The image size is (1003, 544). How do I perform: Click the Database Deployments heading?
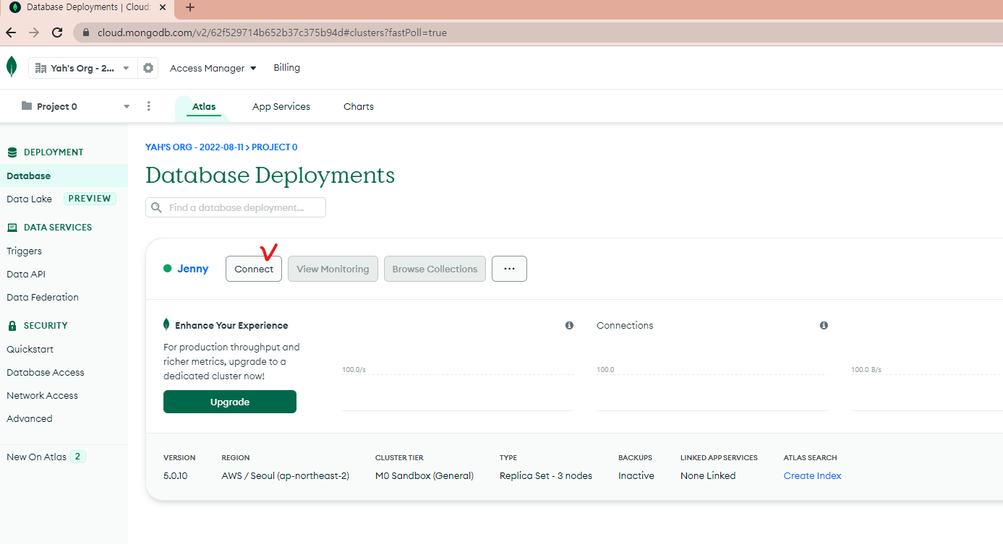(270, 175)
